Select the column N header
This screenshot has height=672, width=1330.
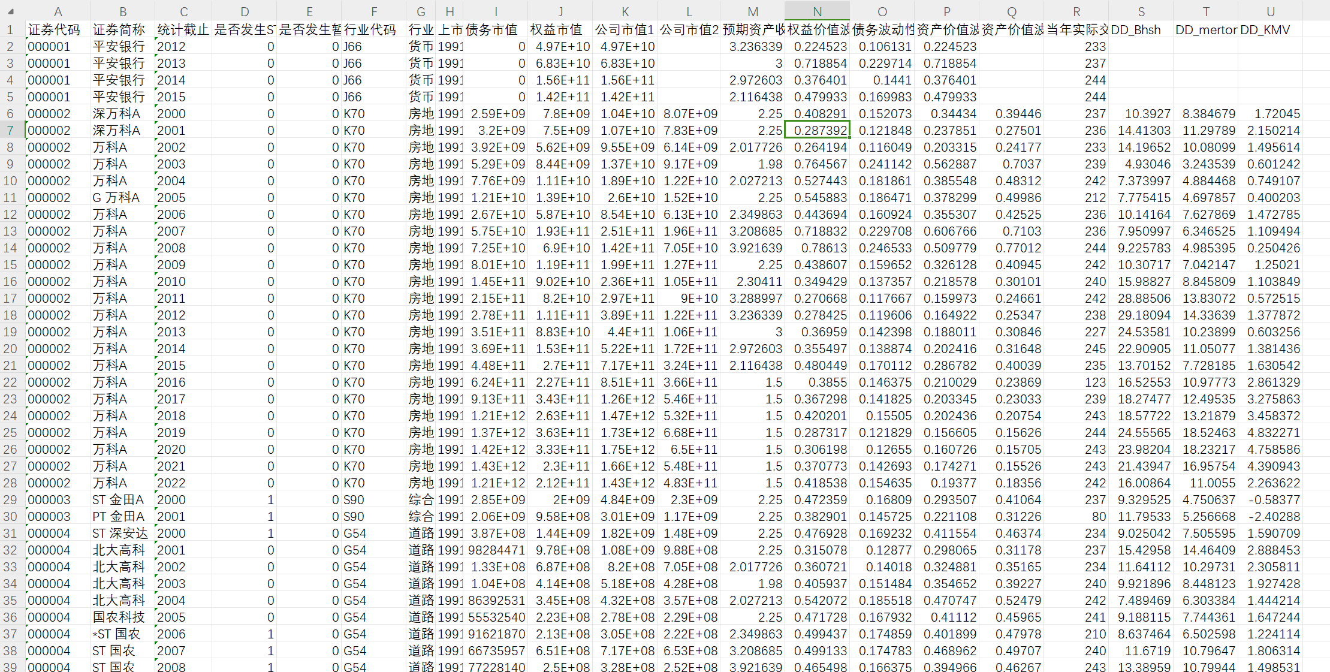pos(817,11)
